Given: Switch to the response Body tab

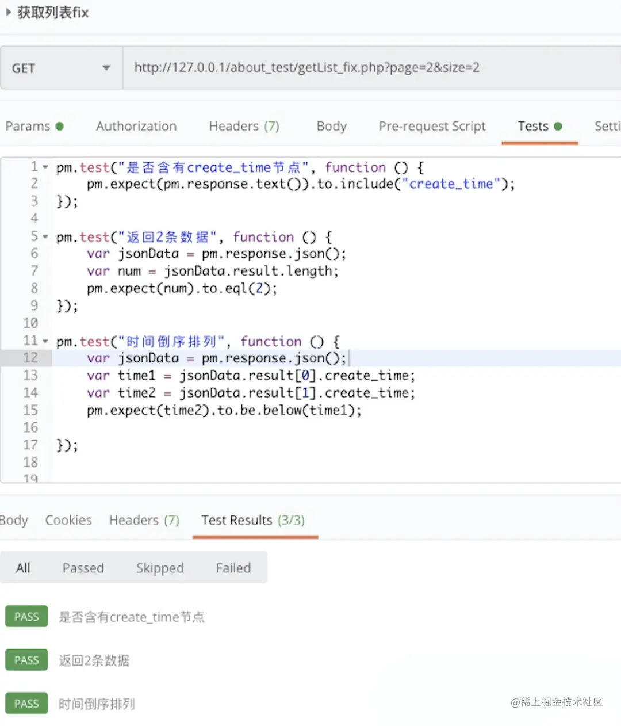Looking at the screenshot, I should click(14, 520).
